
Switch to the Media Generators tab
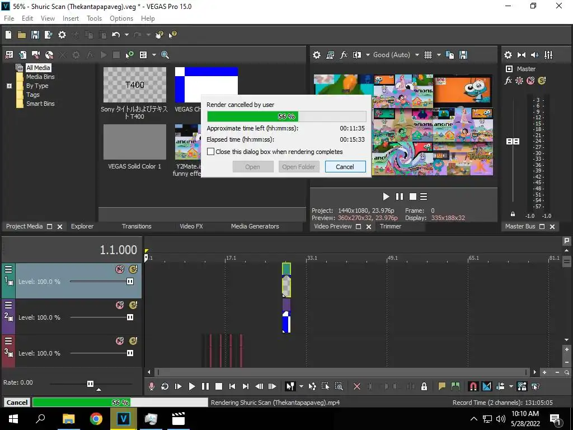[x=255, y=226]
